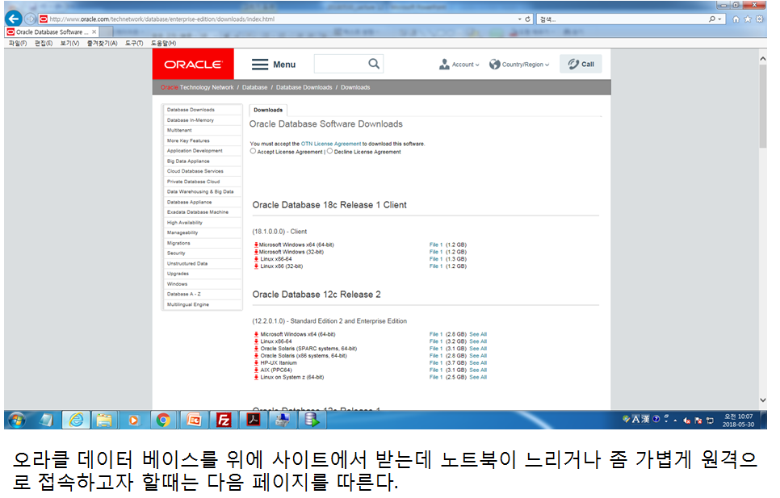Open 즐겨찾기(A) menu

102,44
